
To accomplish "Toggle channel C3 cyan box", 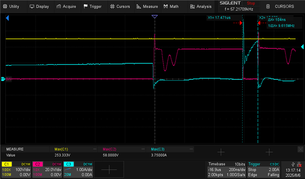I will (x=69, y=164).
